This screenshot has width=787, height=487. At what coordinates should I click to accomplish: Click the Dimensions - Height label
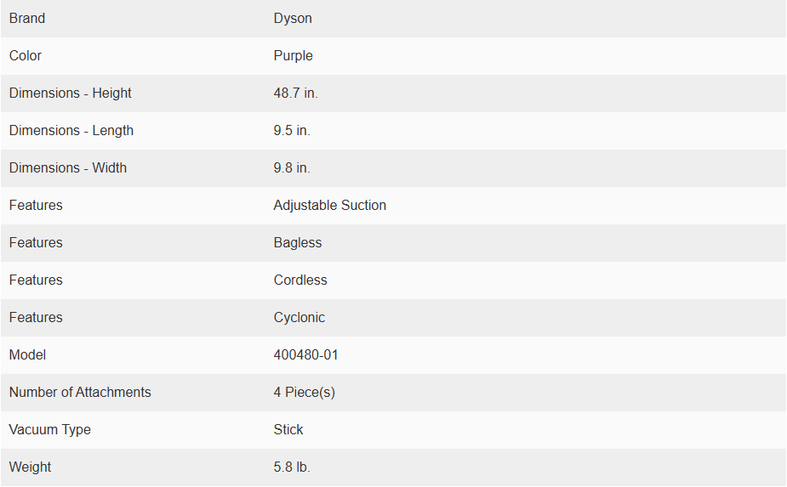click(71, 93)
